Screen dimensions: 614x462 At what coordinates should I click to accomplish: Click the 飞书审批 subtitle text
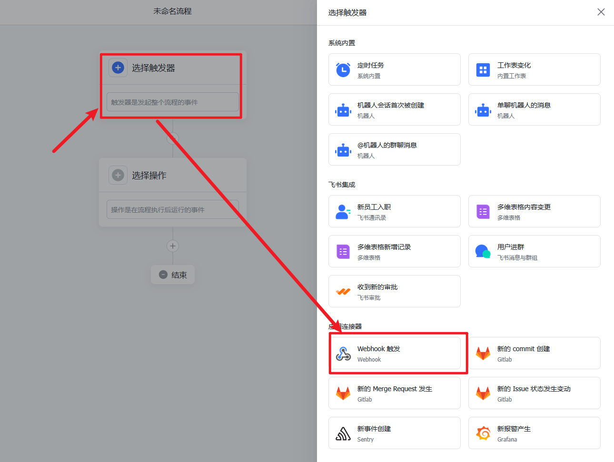tap(369, 297)
